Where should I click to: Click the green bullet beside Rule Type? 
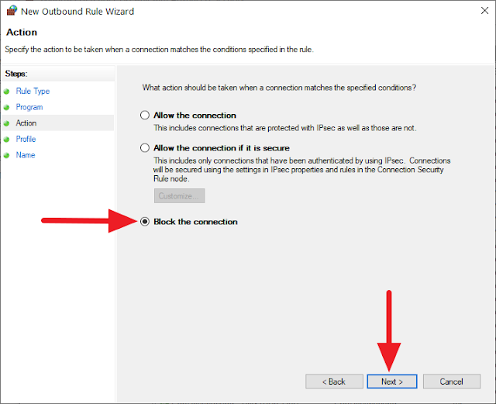coord(6,92)
